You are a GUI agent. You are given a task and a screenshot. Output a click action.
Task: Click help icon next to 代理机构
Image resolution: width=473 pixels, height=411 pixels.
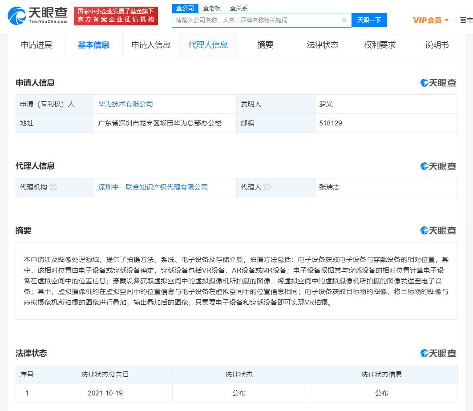[x=53, y=187]
